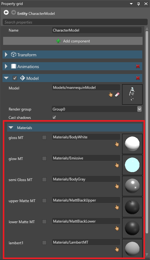The image size is (150, 260).
Task: Toggle the lower Matte MT override checkbox
Action: click(x=44, y=222)
